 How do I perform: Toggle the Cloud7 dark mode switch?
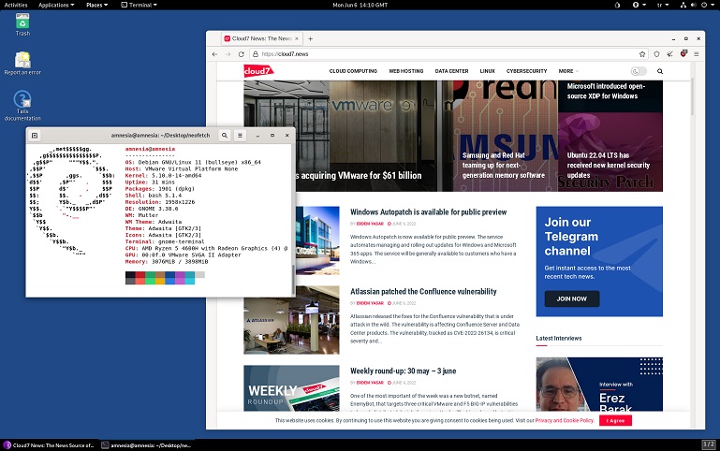639,71
